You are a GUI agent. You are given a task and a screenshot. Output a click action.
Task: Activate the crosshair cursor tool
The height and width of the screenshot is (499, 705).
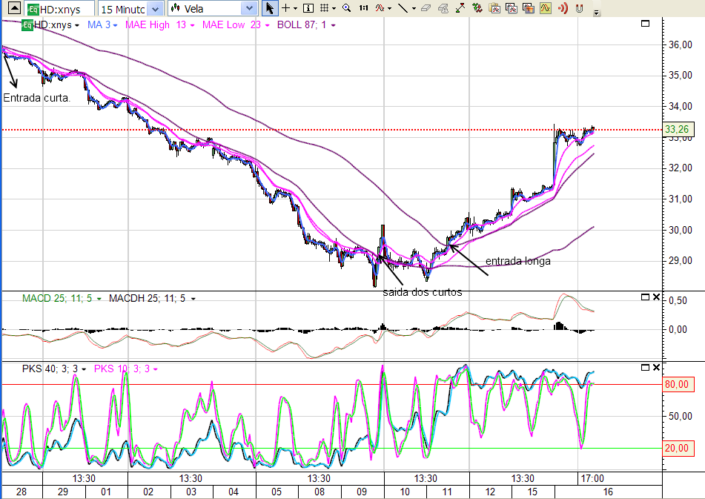[x=285, y=8]
